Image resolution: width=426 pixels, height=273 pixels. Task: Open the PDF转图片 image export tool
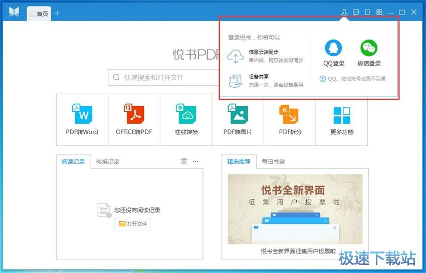click(x=238, y=120)
